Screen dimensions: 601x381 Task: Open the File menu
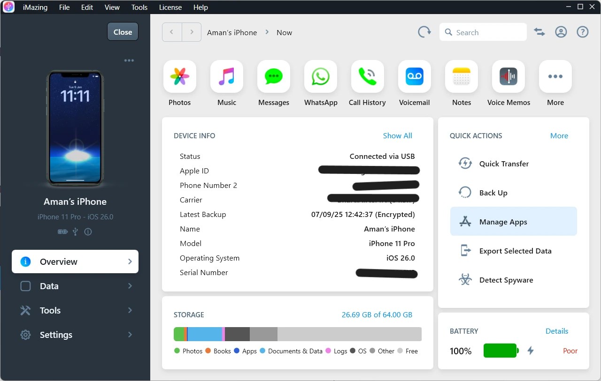[x=64, y=7]
